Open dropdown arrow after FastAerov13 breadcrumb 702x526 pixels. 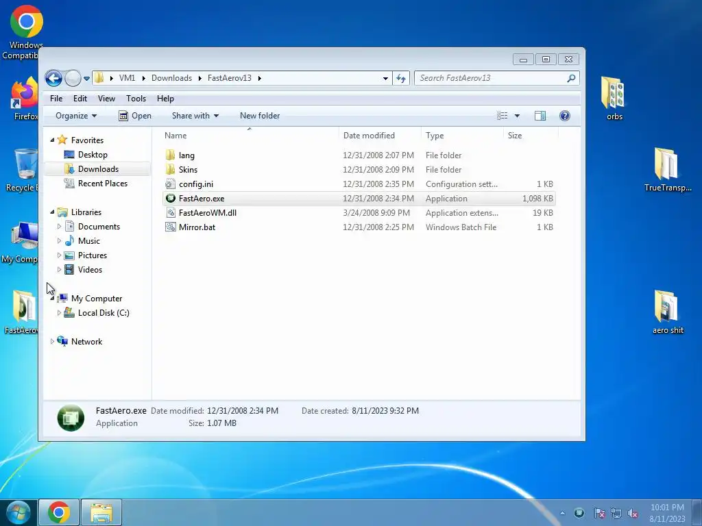[x=259, y=78]
